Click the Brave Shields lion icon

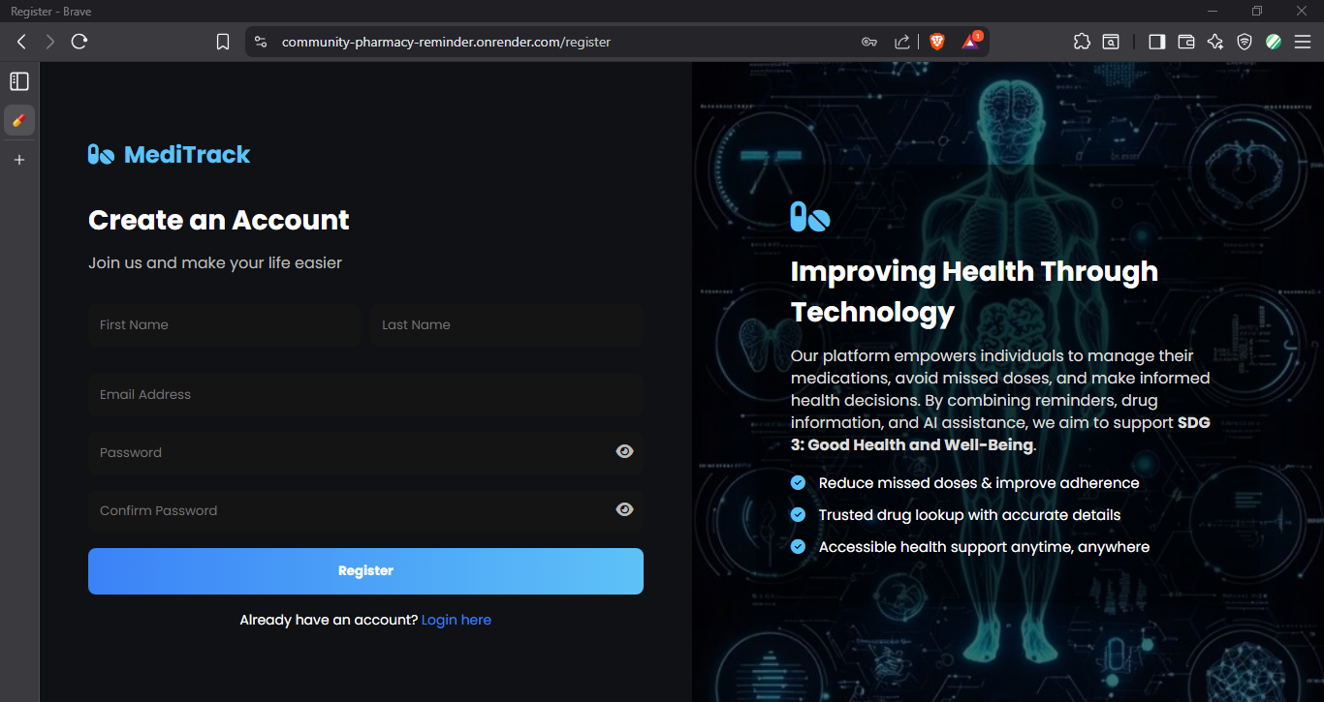[x=936, y=42]
